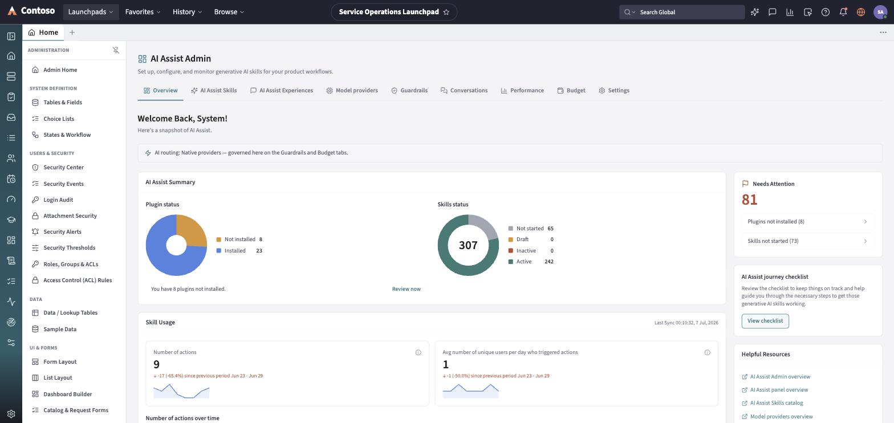Open the chat bubble icon in header
The image size is (894, 423).
773,12
